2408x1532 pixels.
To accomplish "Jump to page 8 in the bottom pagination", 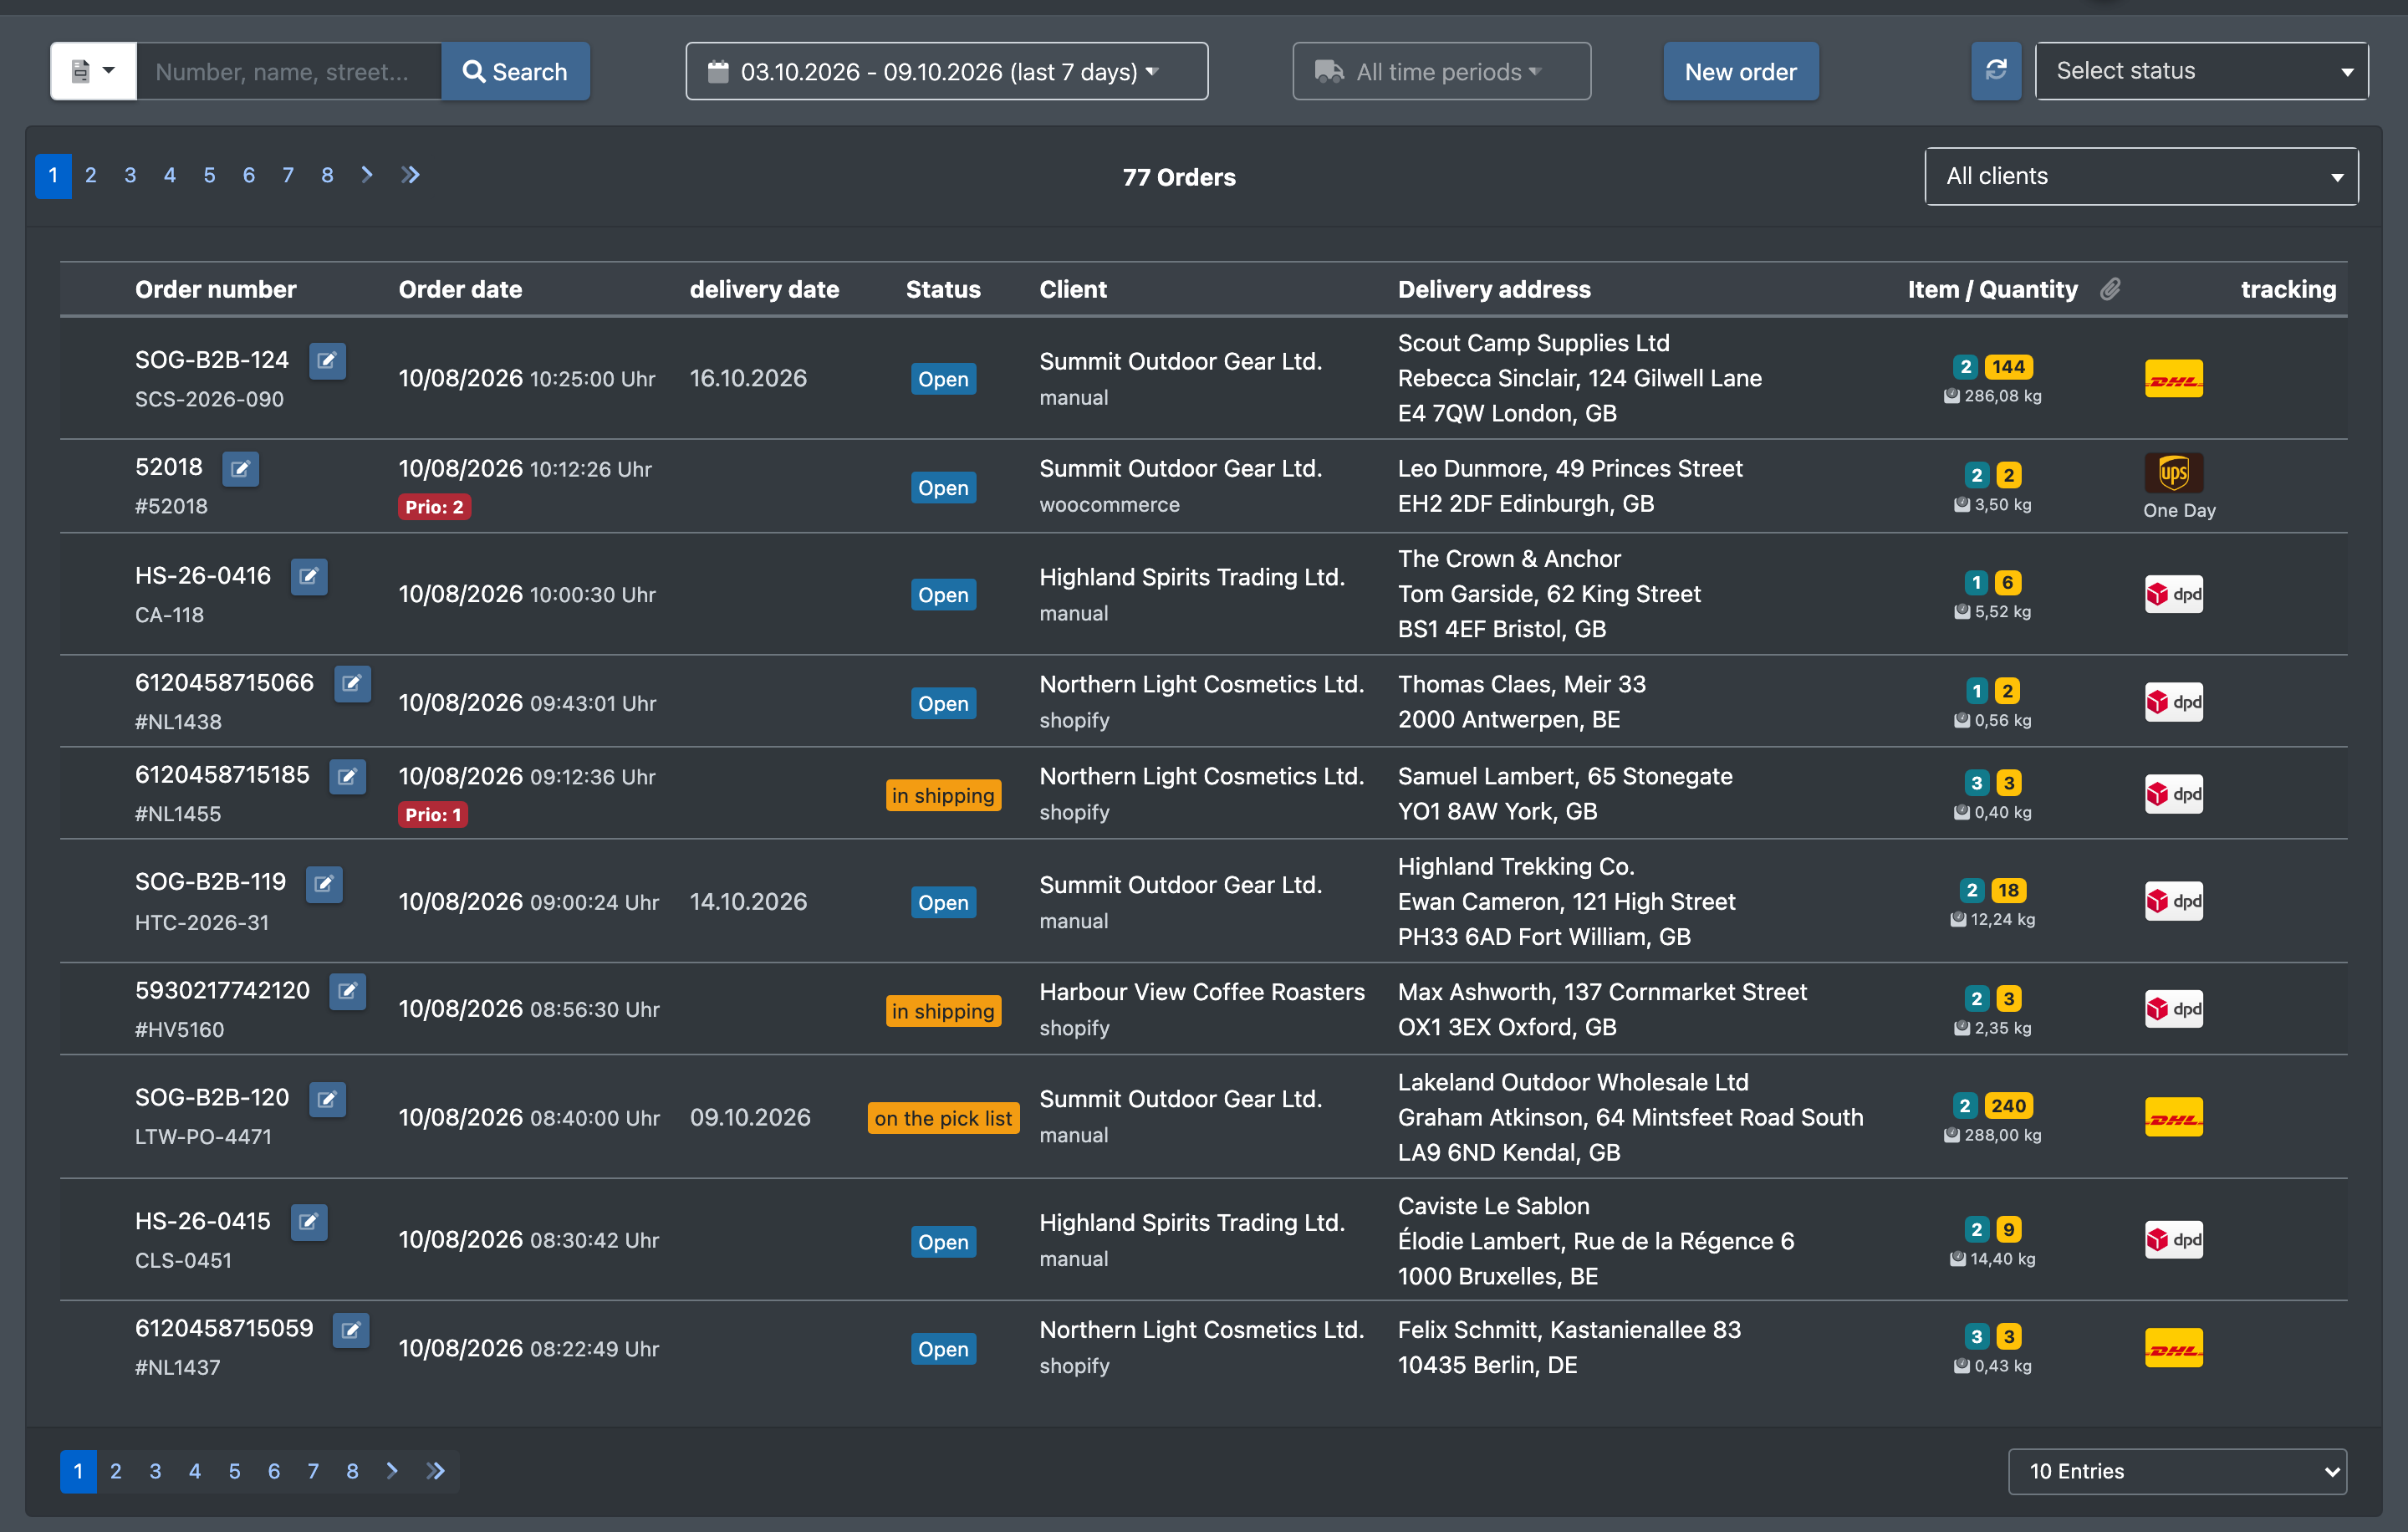I will coord(352,1471).
